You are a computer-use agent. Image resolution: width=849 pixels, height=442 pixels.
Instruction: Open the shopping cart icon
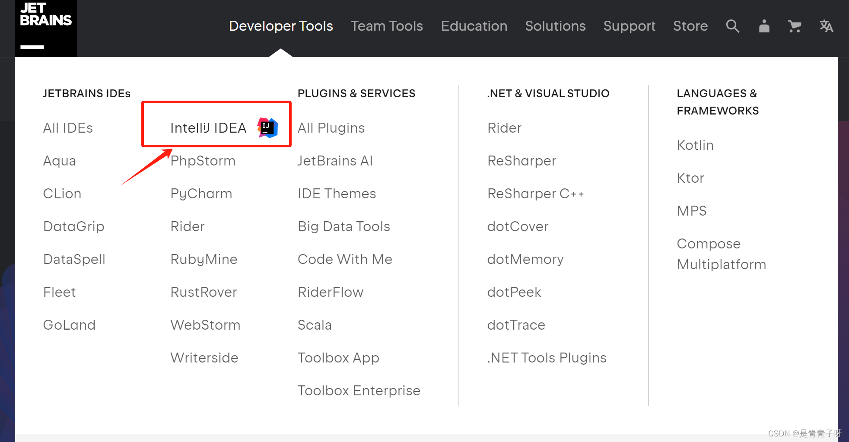[795, 26]
